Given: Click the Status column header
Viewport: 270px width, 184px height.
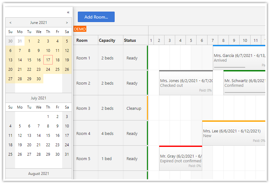Looking at the screenshot, I should pyautogui.click(x=130, y=40).
